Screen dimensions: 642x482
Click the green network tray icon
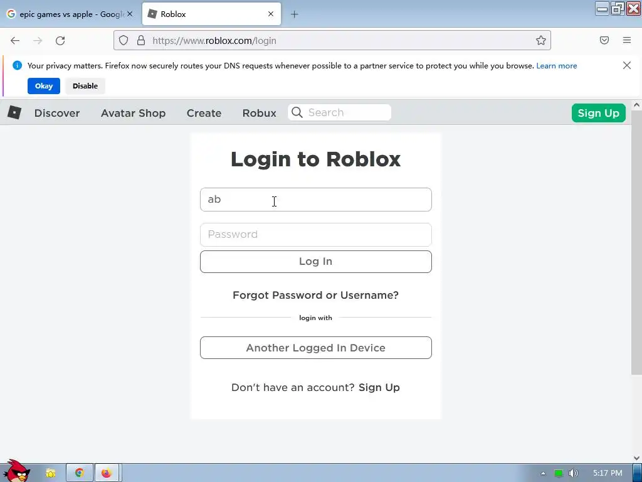(559, 473)
